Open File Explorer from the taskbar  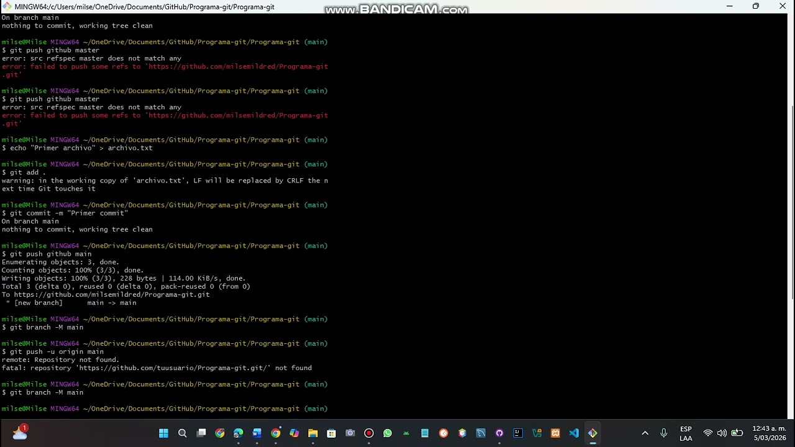(313, 433)
